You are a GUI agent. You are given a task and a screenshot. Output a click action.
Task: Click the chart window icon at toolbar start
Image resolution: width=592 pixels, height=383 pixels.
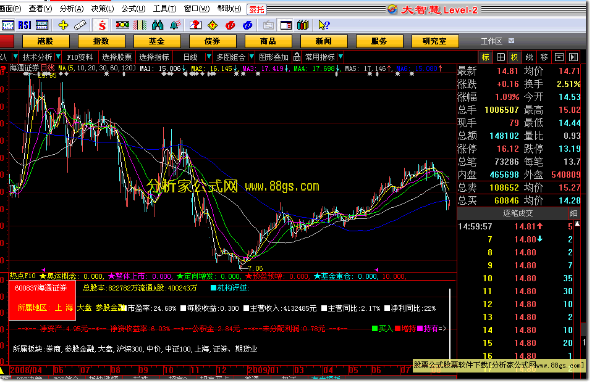(x=7, y=25)
